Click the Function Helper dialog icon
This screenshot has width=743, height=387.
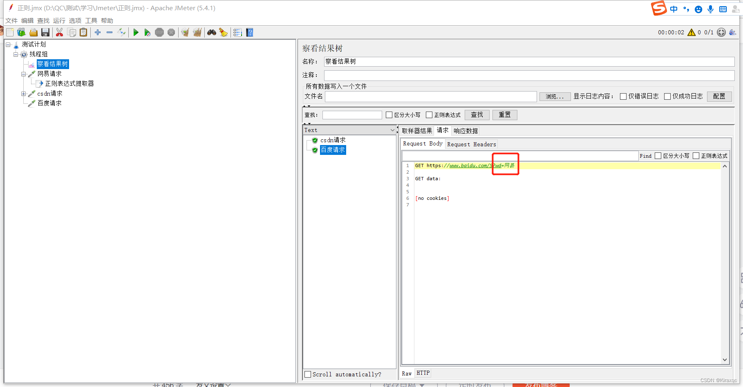[237, 32]
